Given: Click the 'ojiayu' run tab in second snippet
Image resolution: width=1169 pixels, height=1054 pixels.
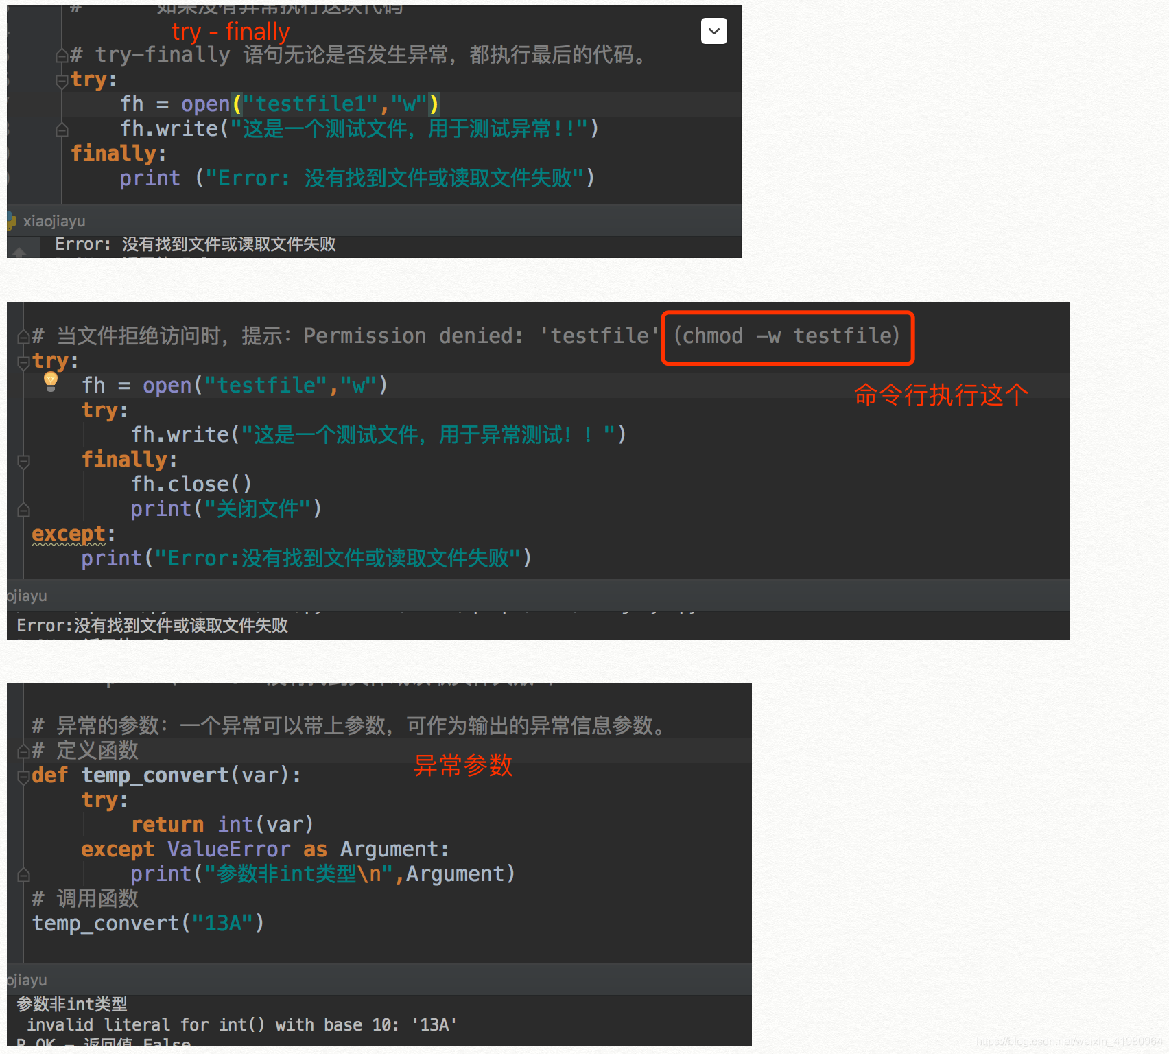Looking at the screenshot, I should click(27, 596).
